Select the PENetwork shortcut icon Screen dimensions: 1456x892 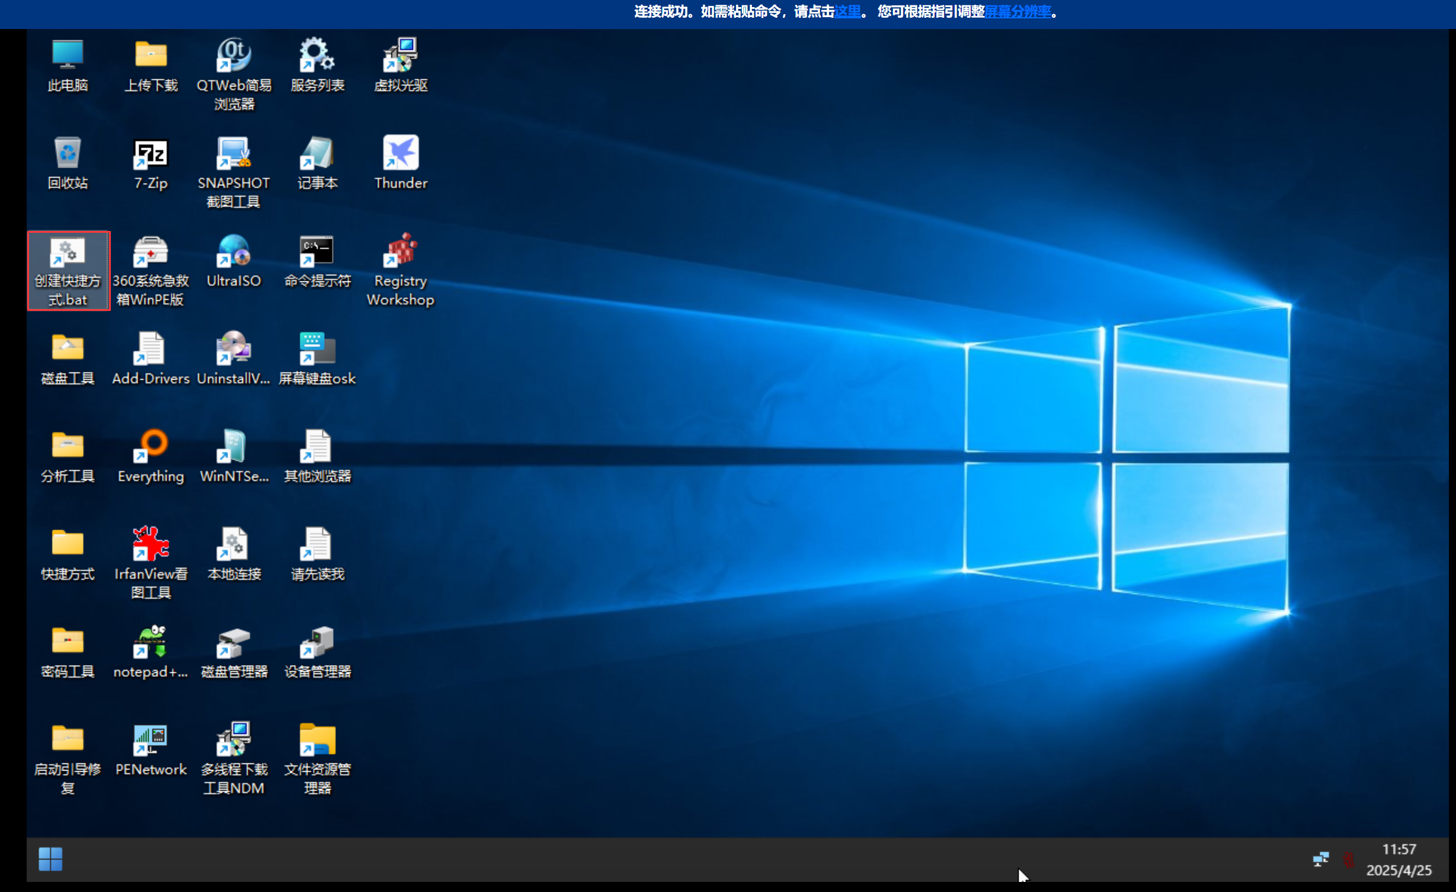(x=151, y=740)
